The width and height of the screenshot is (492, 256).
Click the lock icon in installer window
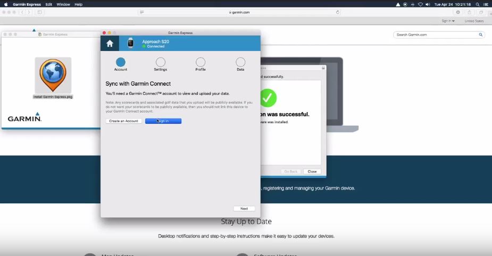pos(323,67)
